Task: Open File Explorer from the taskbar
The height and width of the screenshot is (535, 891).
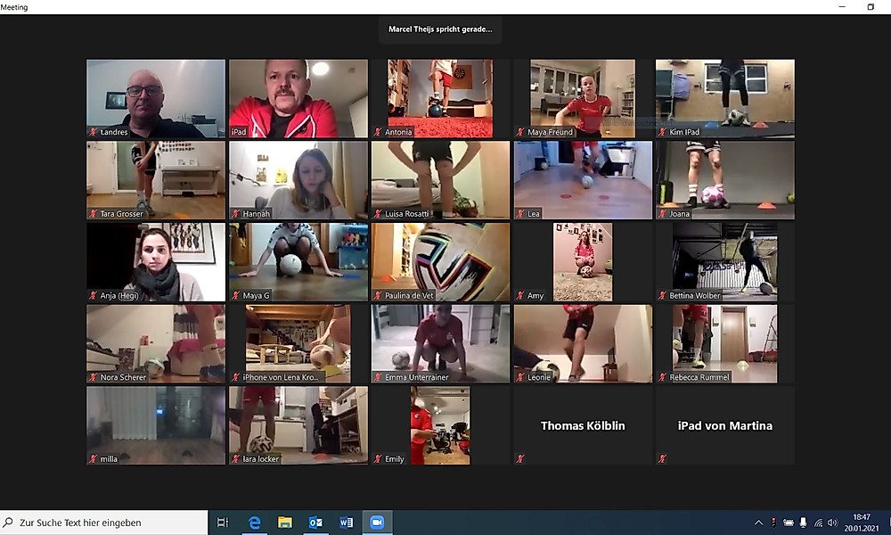Action: pos(285,523)
